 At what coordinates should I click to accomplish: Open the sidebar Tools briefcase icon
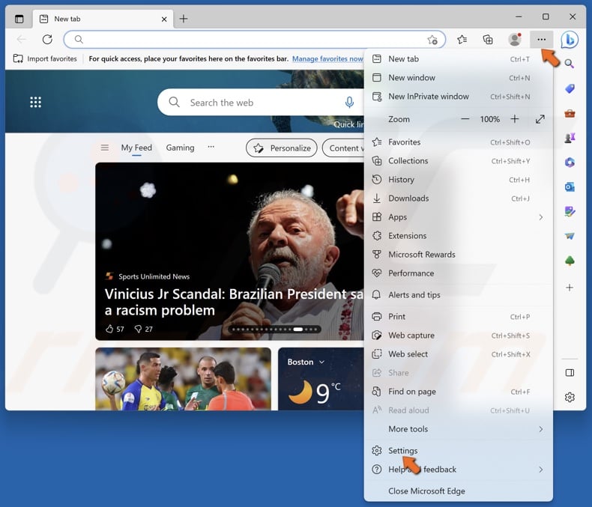pyautogui.click(x=570, y=113)
